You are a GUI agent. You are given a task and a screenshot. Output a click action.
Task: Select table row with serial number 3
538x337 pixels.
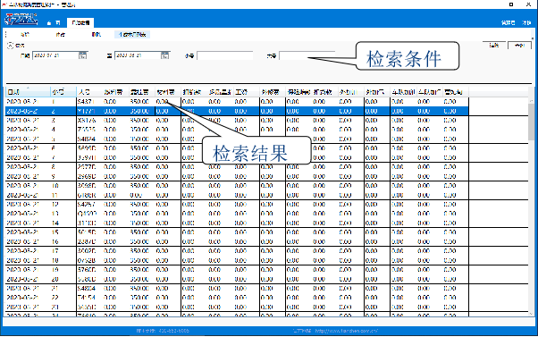237,121
